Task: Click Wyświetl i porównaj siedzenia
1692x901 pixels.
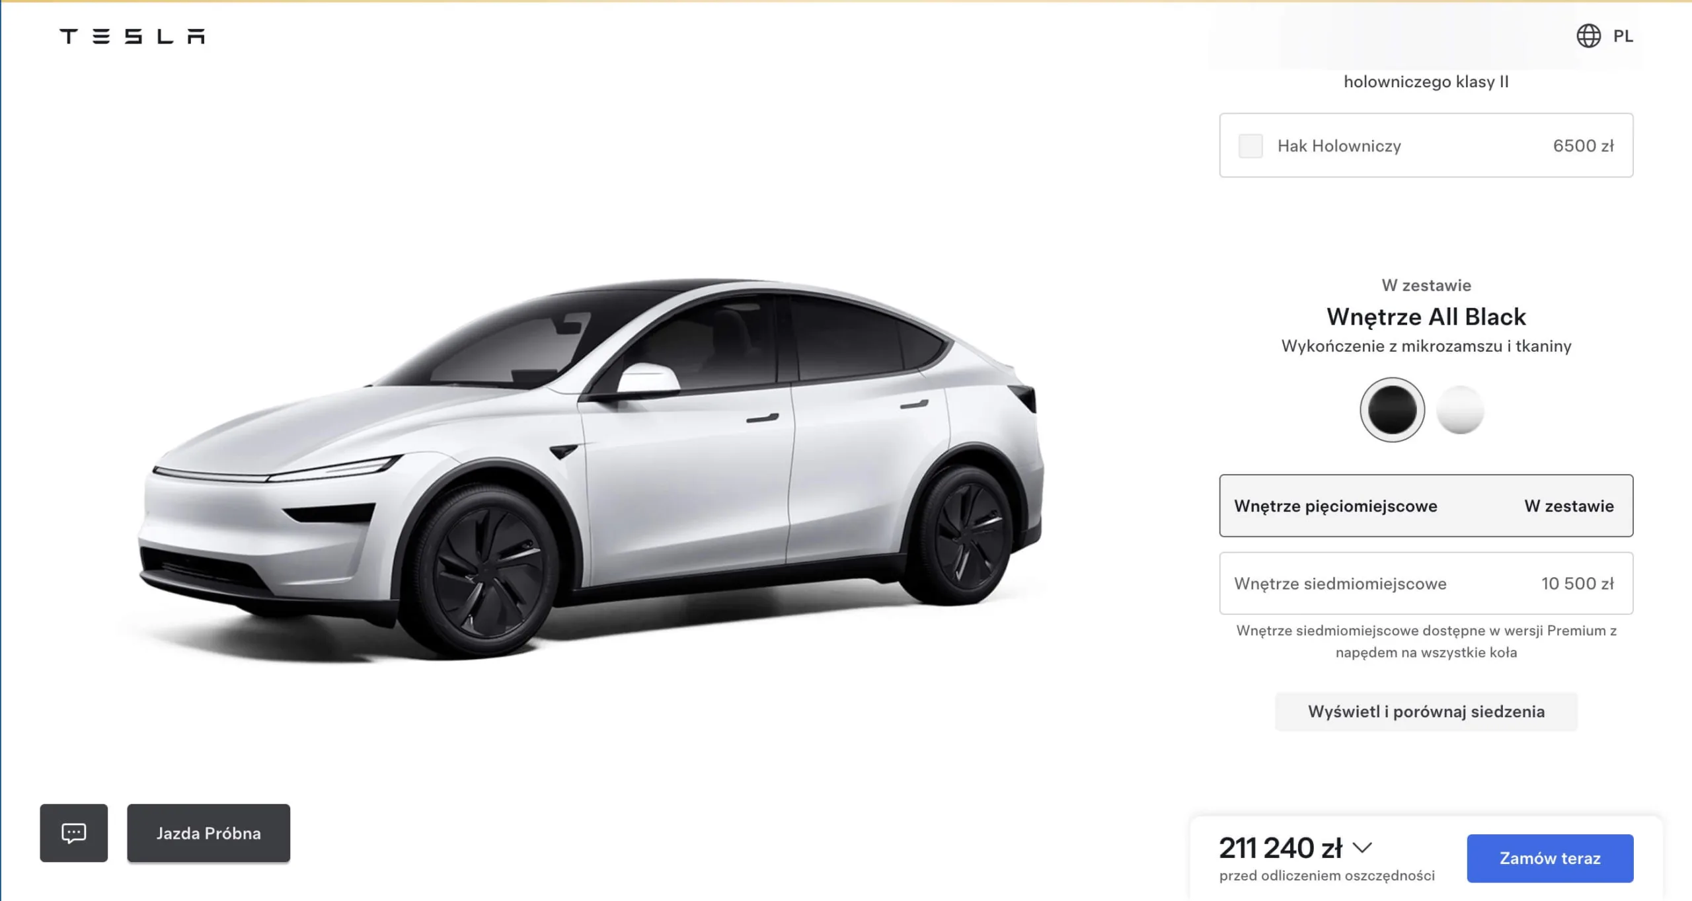Action: [1426, 712]
